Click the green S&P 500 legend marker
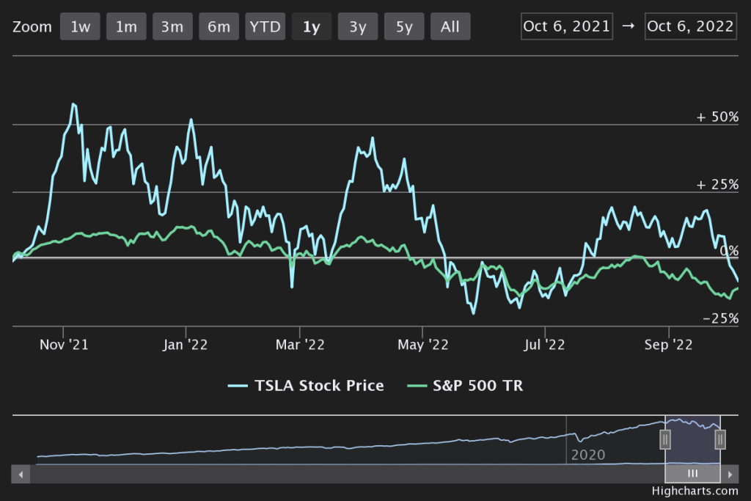This screenshot has height=501, width=751. point(416,386)
